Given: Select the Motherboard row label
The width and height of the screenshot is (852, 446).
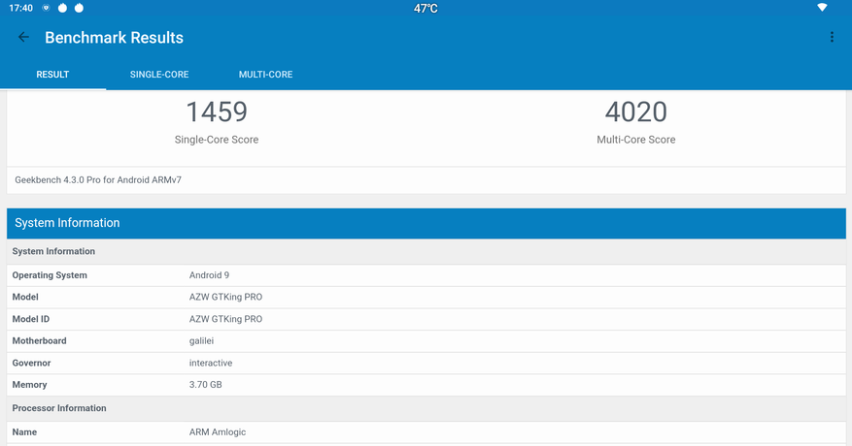Looking at the screenshot, I should pyautogui.click(x=39, y=340).
